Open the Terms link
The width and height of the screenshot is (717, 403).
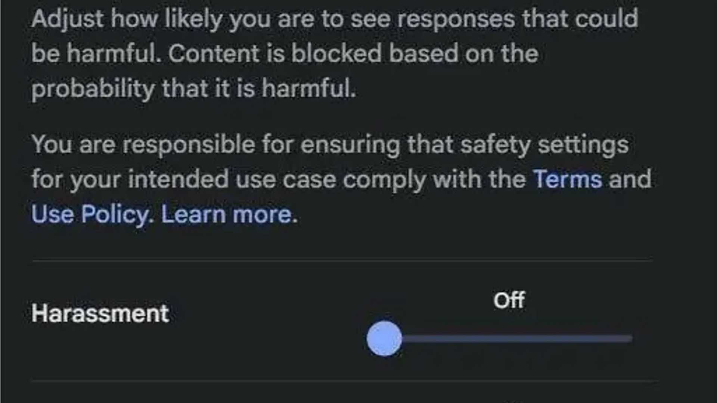(x=567, y=179)
